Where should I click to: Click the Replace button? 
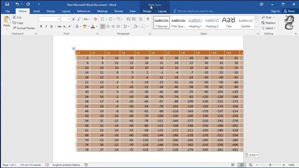click(x=269, y=23)
